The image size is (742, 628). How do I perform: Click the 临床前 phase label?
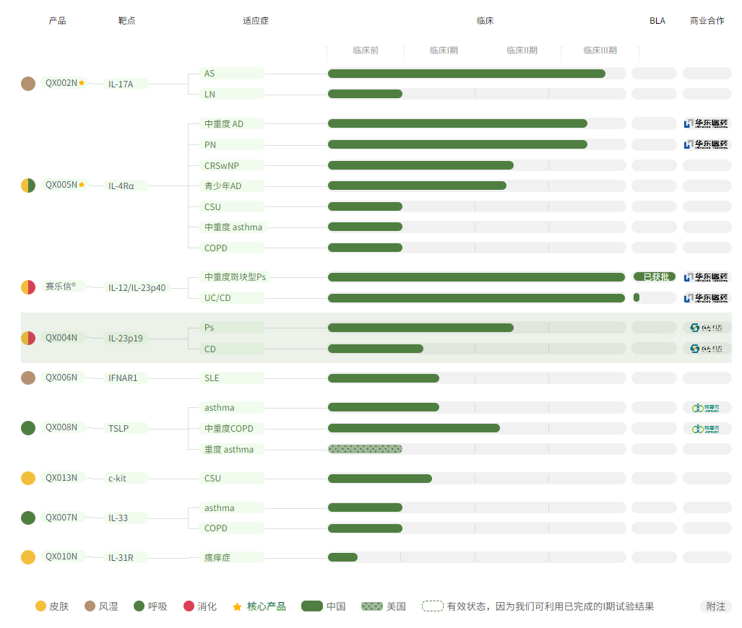366,50
